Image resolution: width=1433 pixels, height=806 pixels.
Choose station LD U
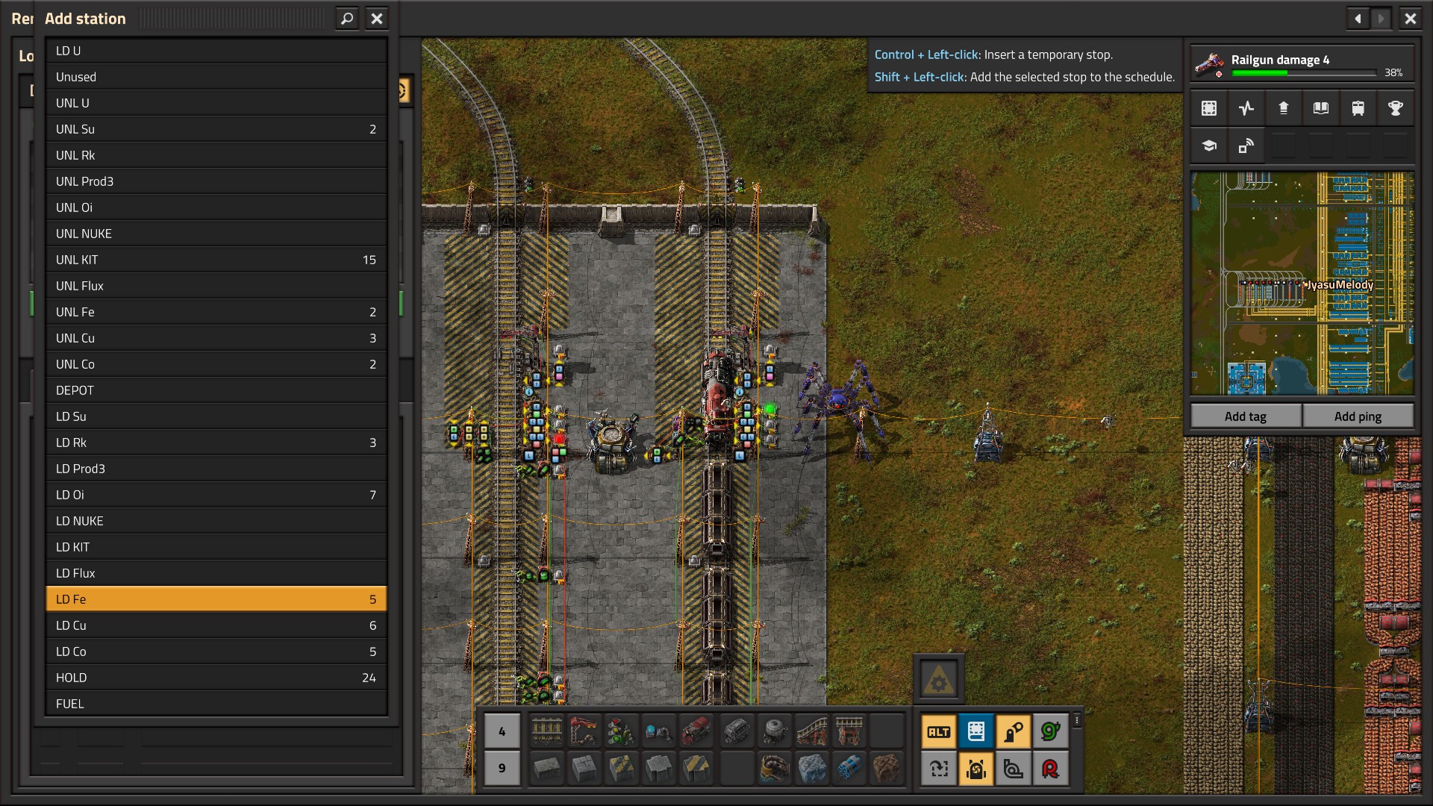216,51
